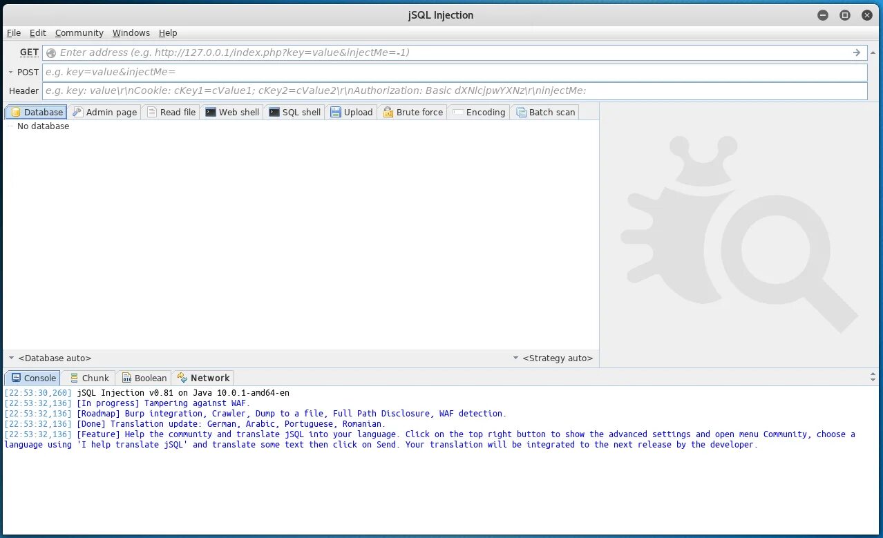Open the Community menu

[x=79, y=32]
